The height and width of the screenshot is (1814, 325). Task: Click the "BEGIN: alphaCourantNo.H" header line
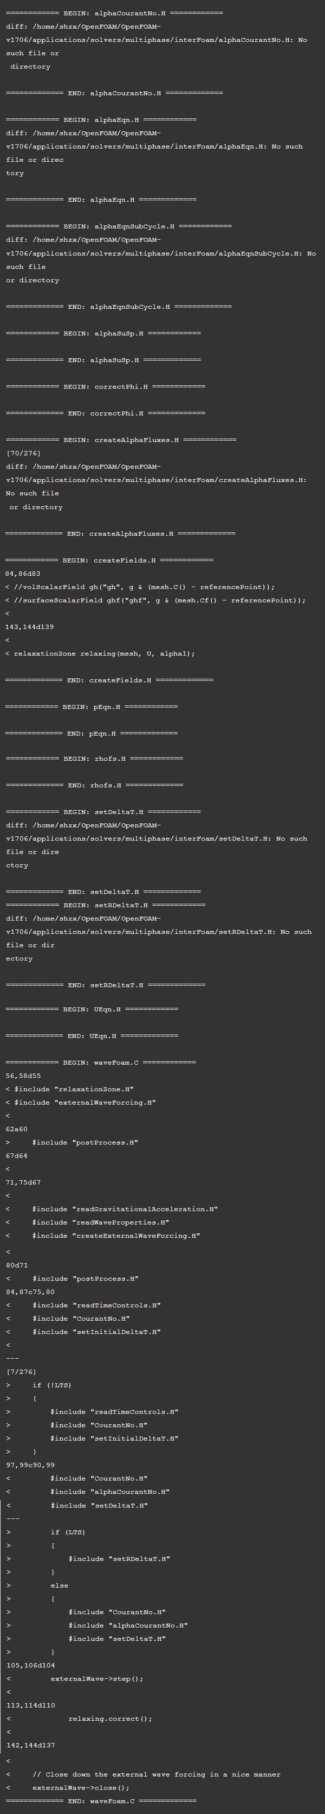click(x=114, y=14)
